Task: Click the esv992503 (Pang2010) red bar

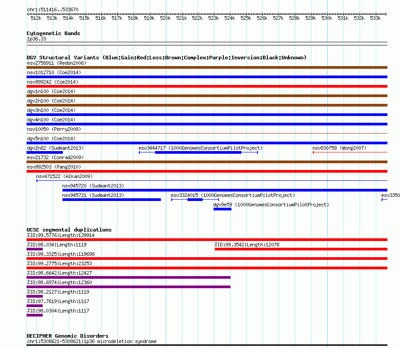Action: [207, 171]
